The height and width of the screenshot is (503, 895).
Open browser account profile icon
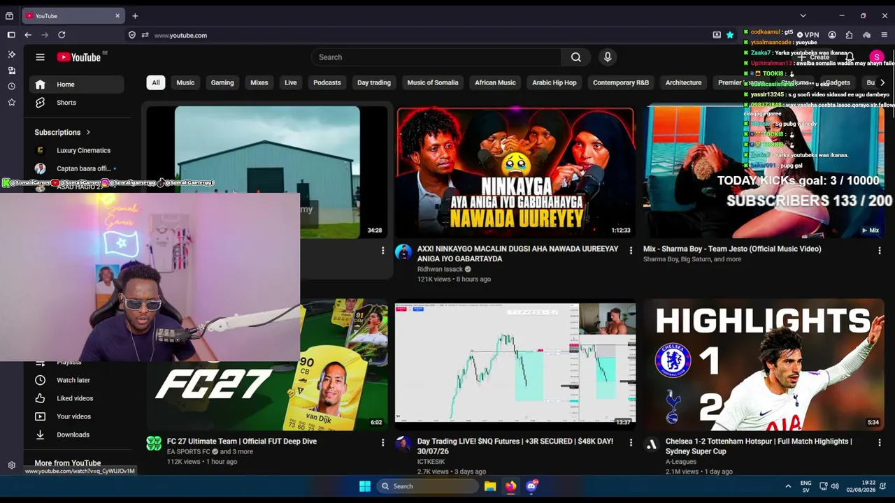(x=832, y=35)
